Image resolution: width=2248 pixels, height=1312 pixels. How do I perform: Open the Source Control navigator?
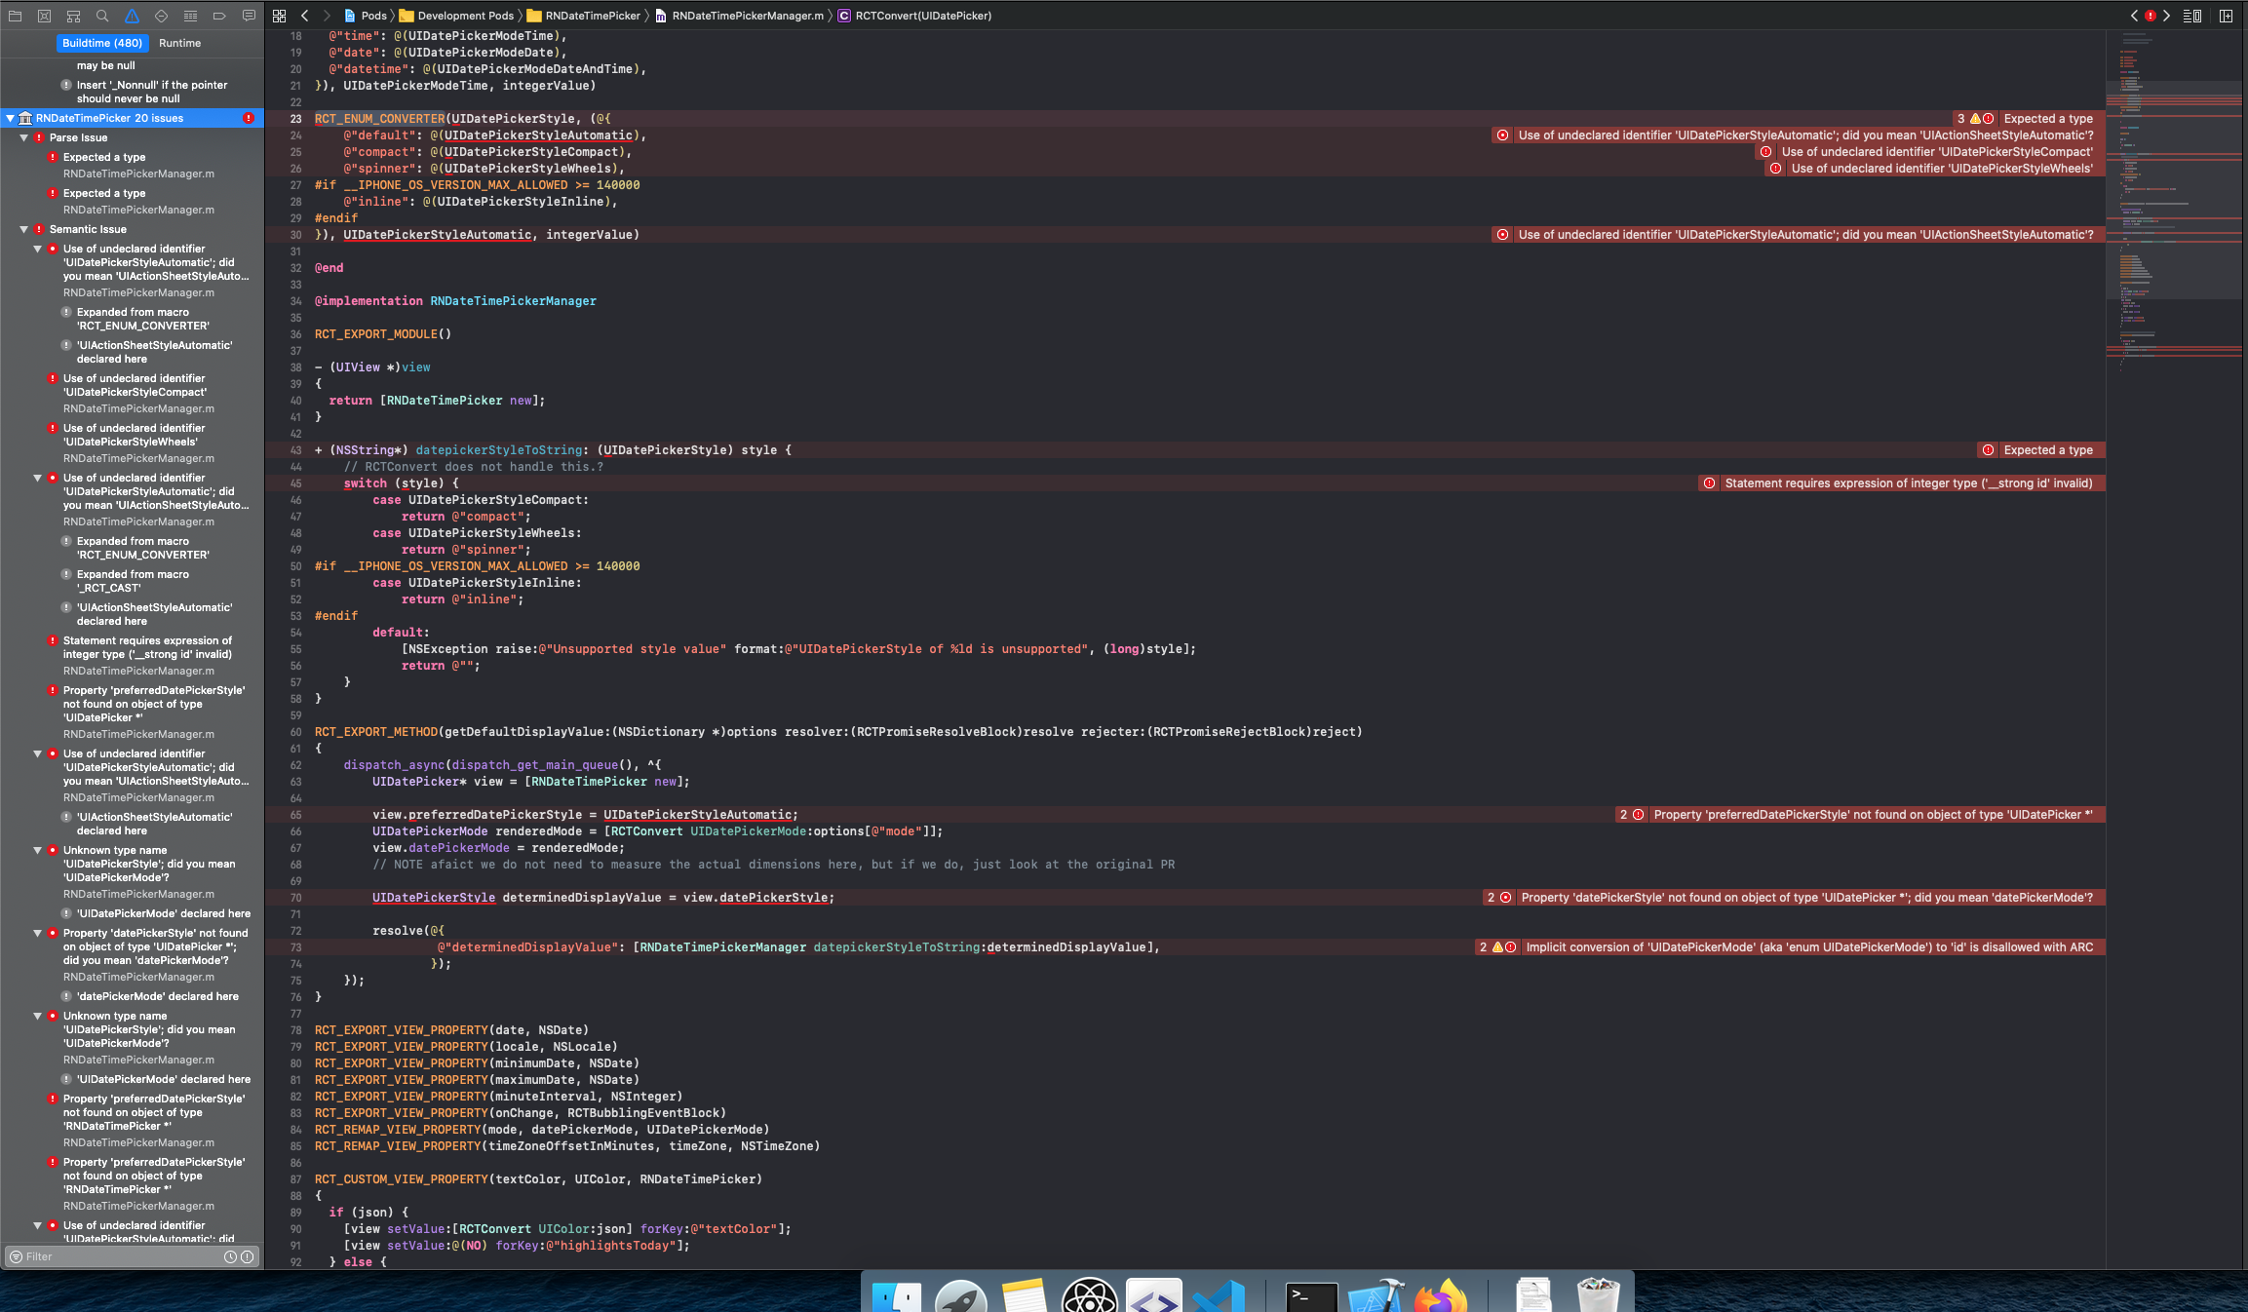tap(44, 16)
